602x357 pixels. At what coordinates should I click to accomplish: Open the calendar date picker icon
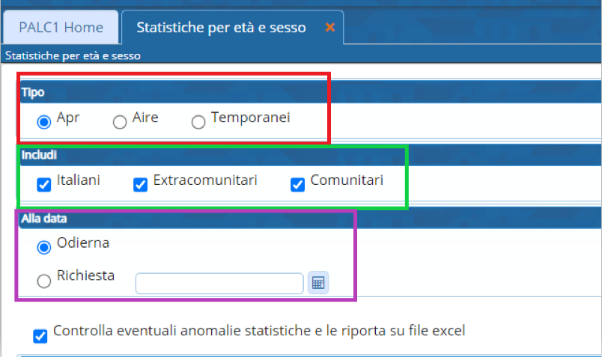click(318, 283)
